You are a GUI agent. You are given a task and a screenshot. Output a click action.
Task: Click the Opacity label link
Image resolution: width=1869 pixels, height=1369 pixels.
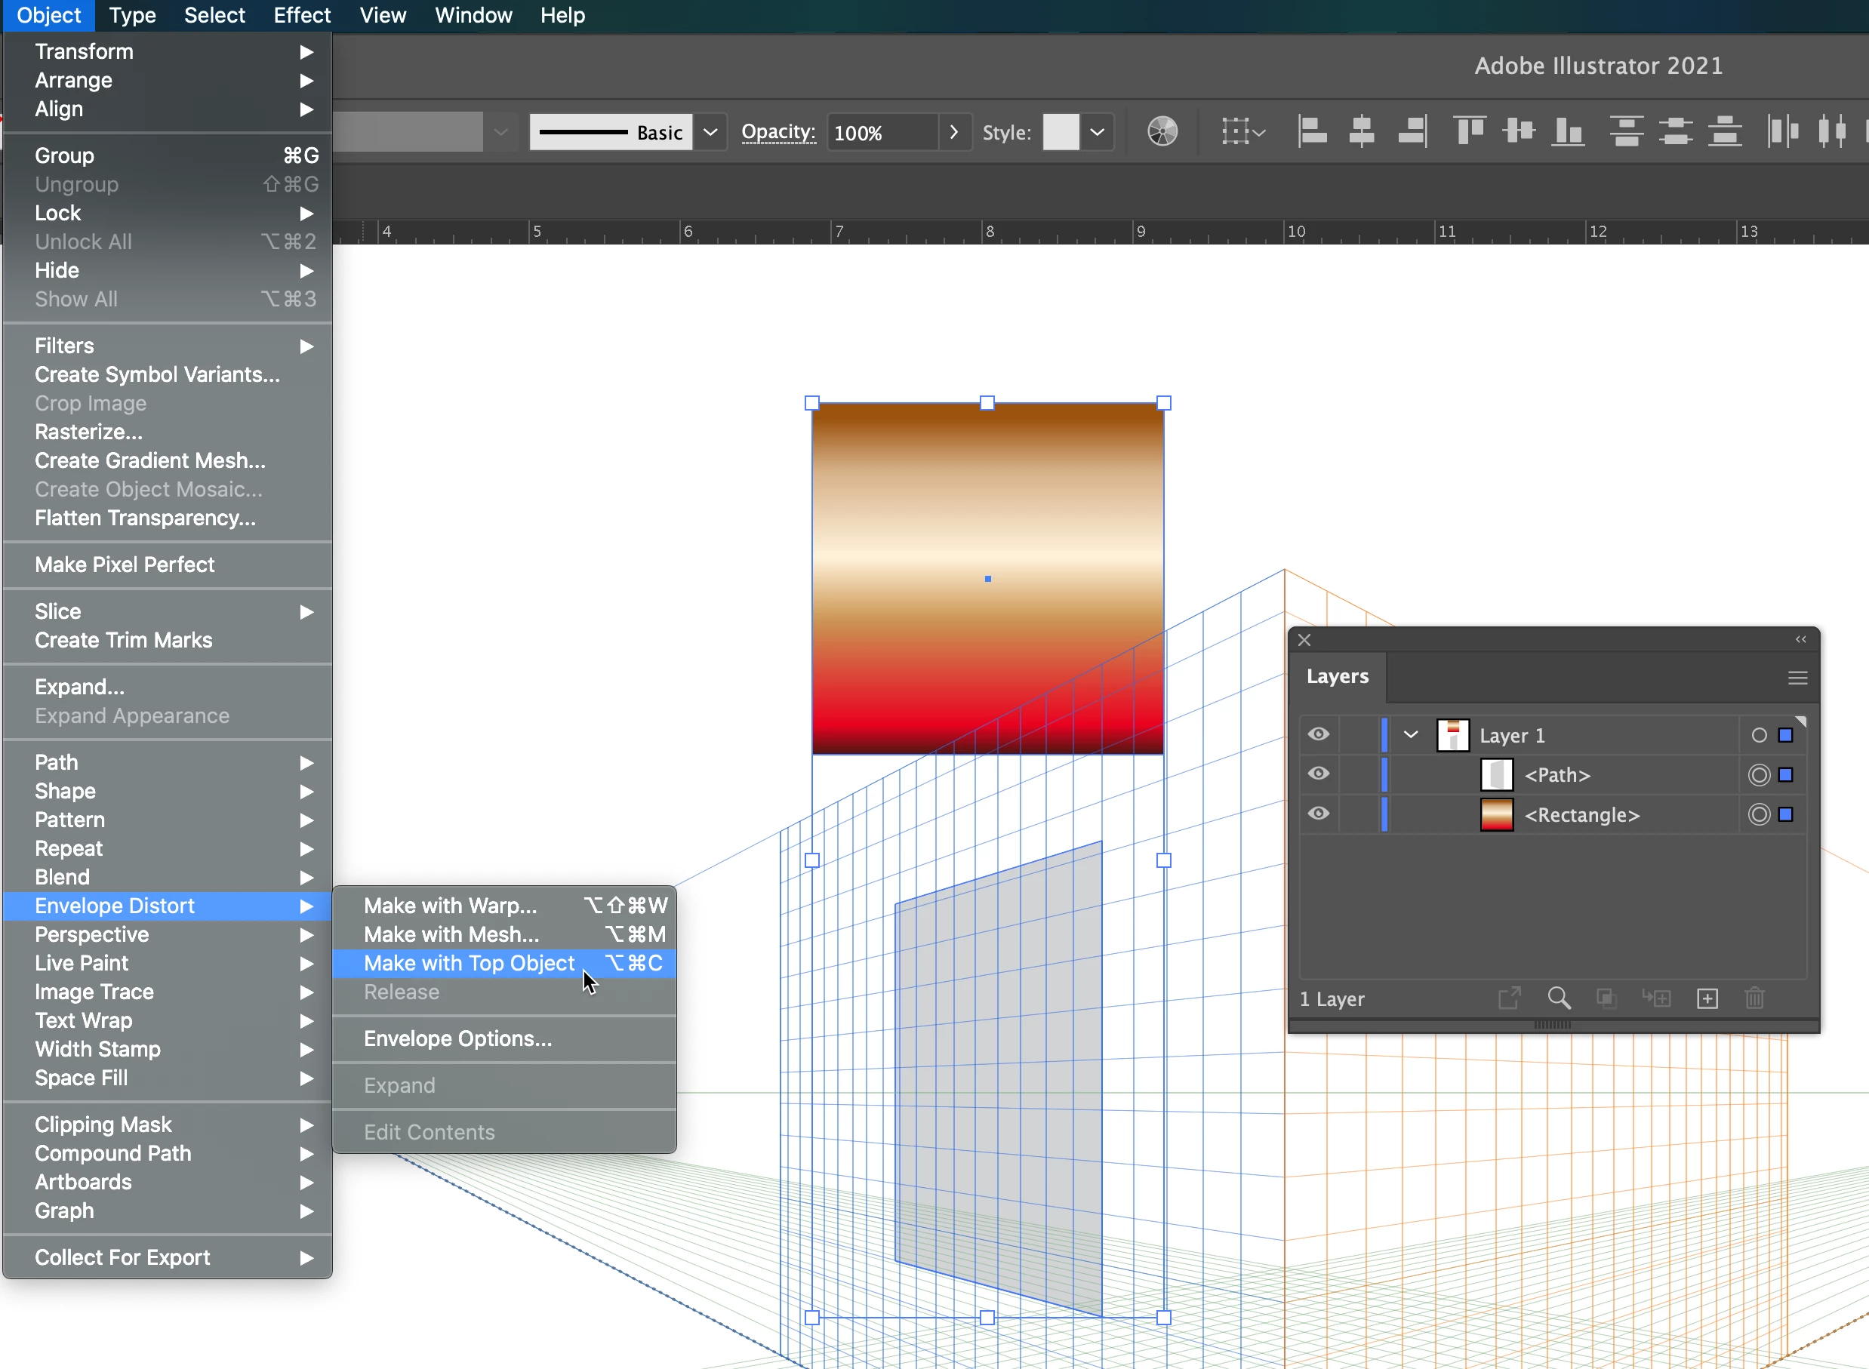tap(777, 133)
